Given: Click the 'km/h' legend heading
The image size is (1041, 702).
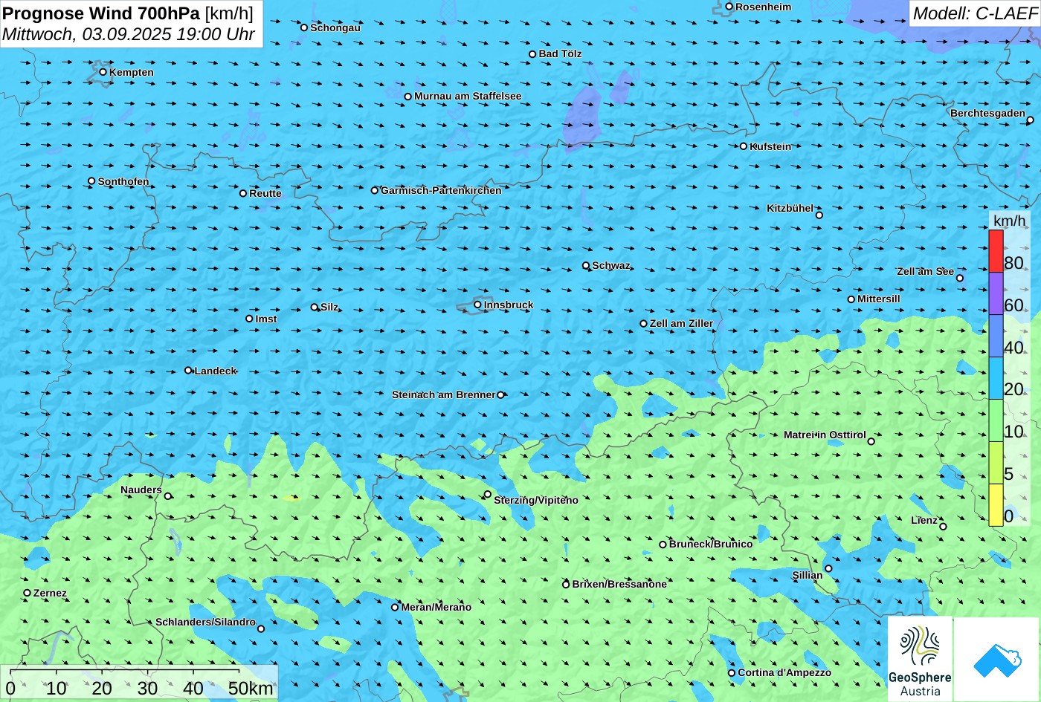Looking at the screenshot, I should point(1008,221).
